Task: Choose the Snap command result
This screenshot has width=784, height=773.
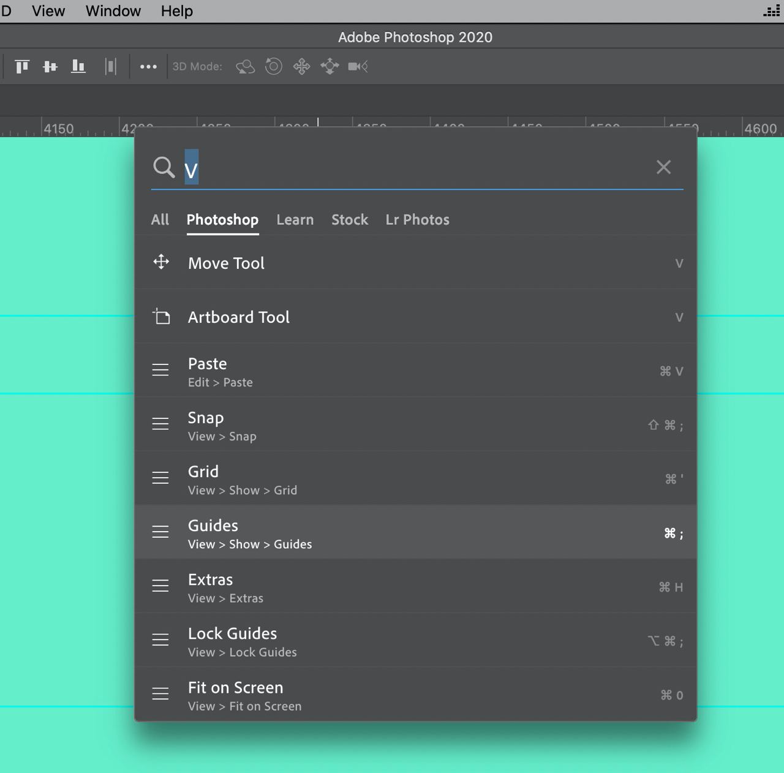Action: [416, 424]
